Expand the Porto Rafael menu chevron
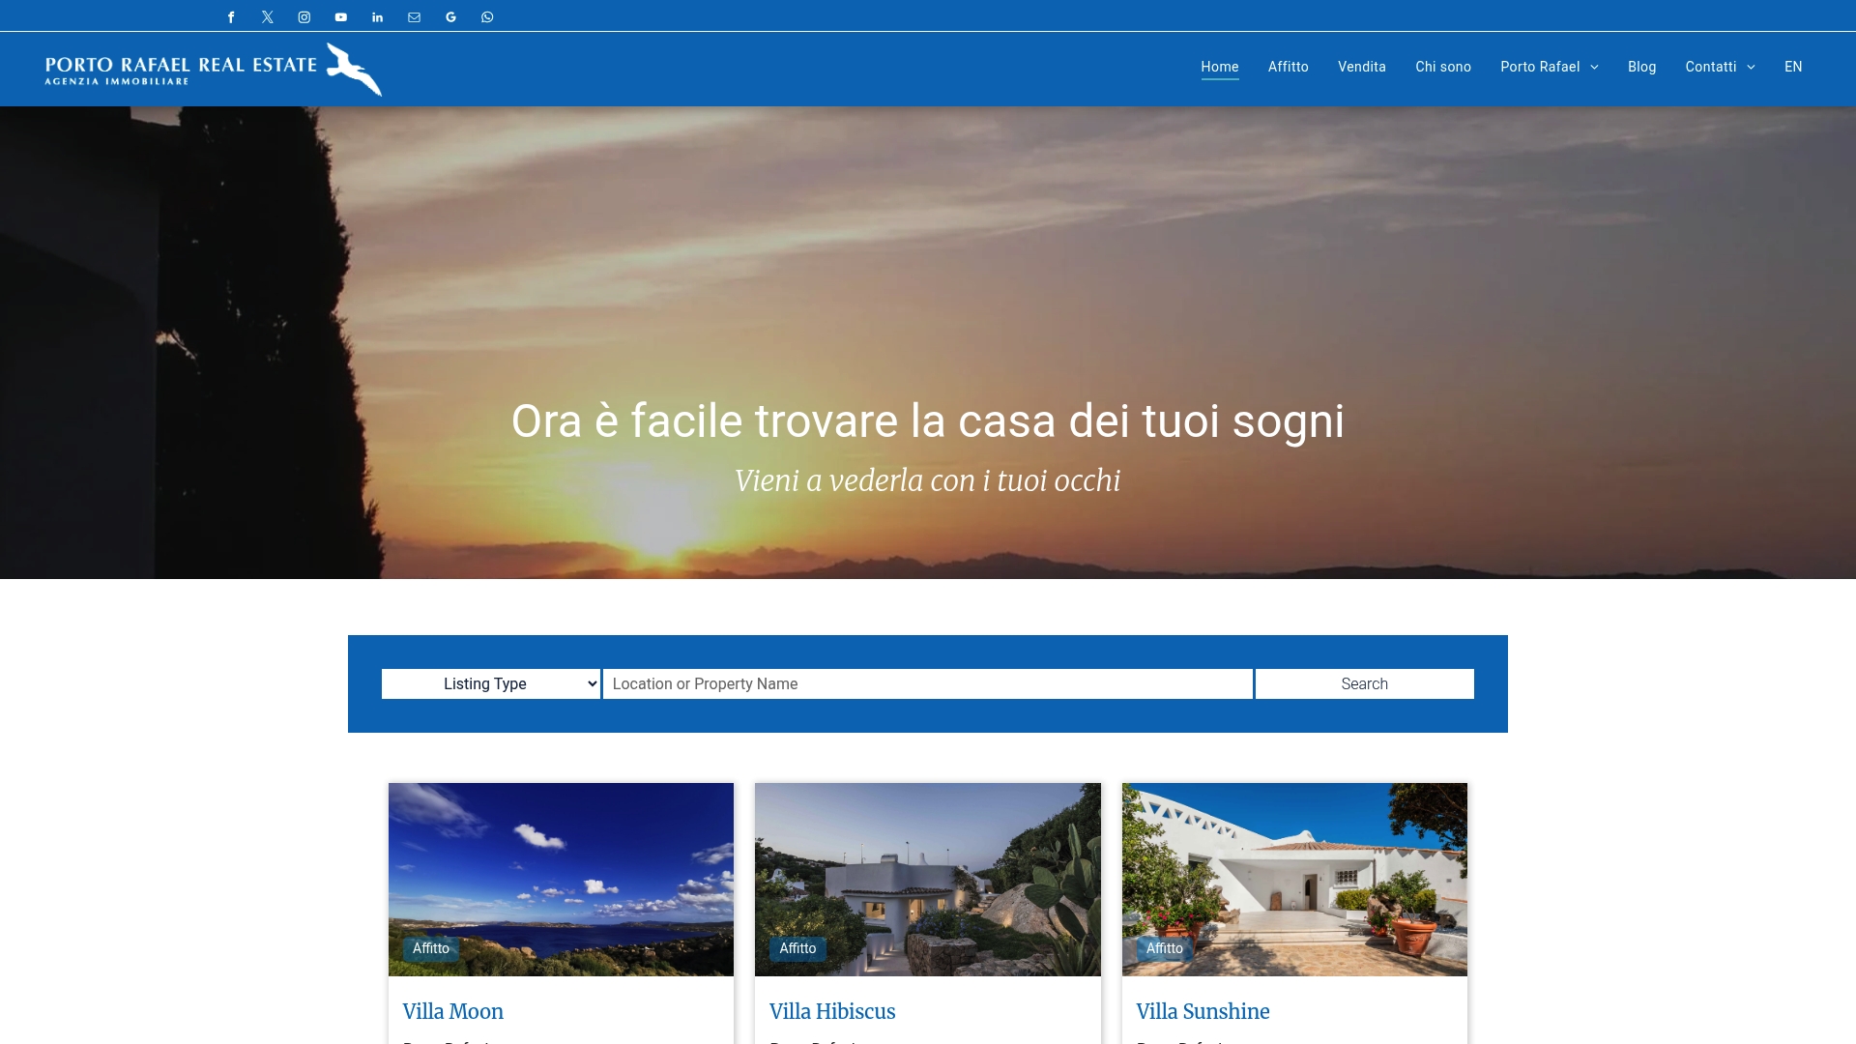The height and width of the screenshot is (1044, 1856). [1594, 67]
